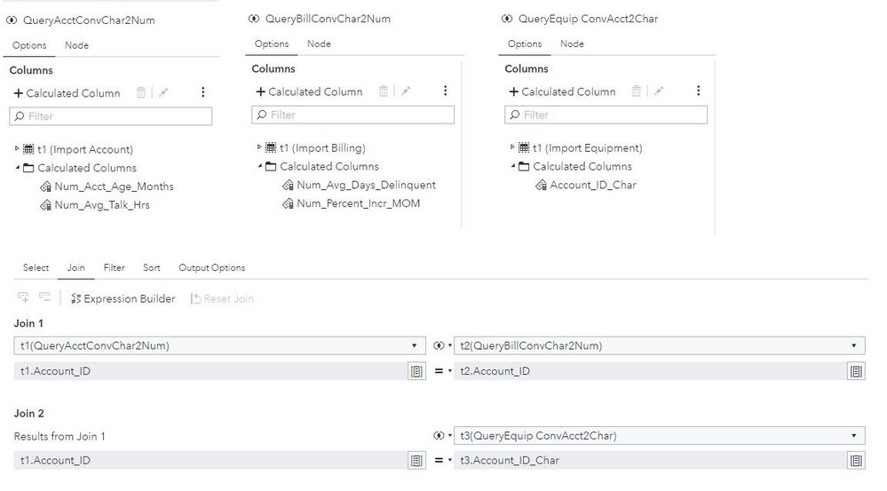Viewport: 887px width, 491px height.
Task: Toggle the eye icon beside QueryBillConvChar2Num title
Action: point(255,19)
